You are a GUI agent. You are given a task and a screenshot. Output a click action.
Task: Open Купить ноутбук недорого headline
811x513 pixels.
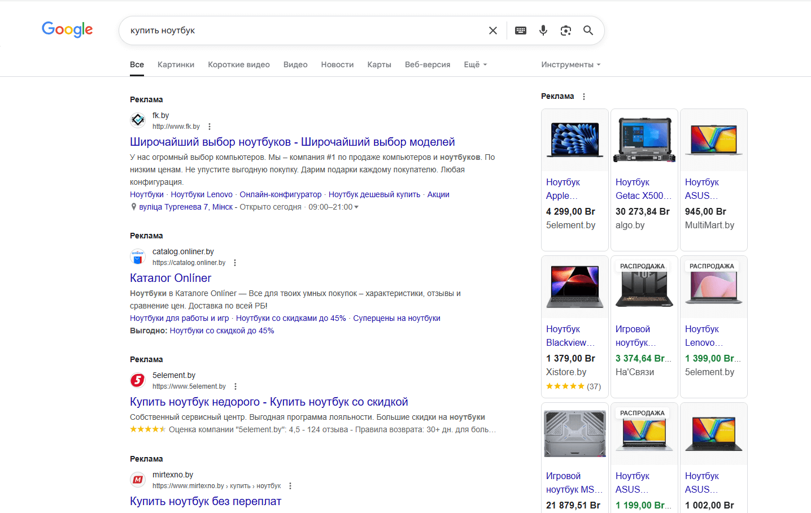(x=269, y=402)
